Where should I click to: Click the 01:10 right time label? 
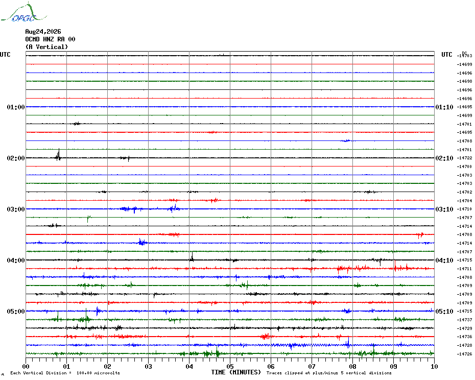(444, 107)
